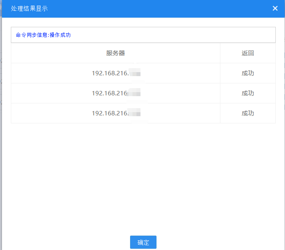Click the 确定 confirm button
285x250 pixels.
(x=143, y=242)
